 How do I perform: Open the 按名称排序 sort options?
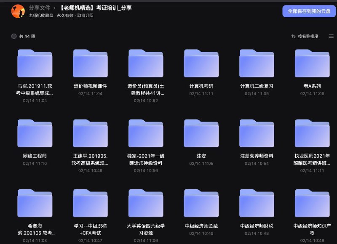pos(309,36)
